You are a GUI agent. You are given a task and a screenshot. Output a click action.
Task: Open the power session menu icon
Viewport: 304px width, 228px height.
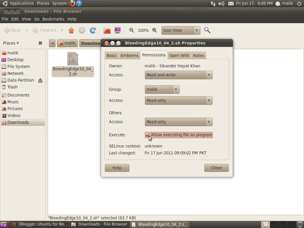pos(299,3)
